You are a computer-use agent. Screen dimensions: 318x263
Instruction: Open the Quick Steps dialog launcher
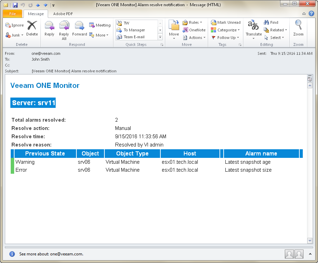click(162, 45)
